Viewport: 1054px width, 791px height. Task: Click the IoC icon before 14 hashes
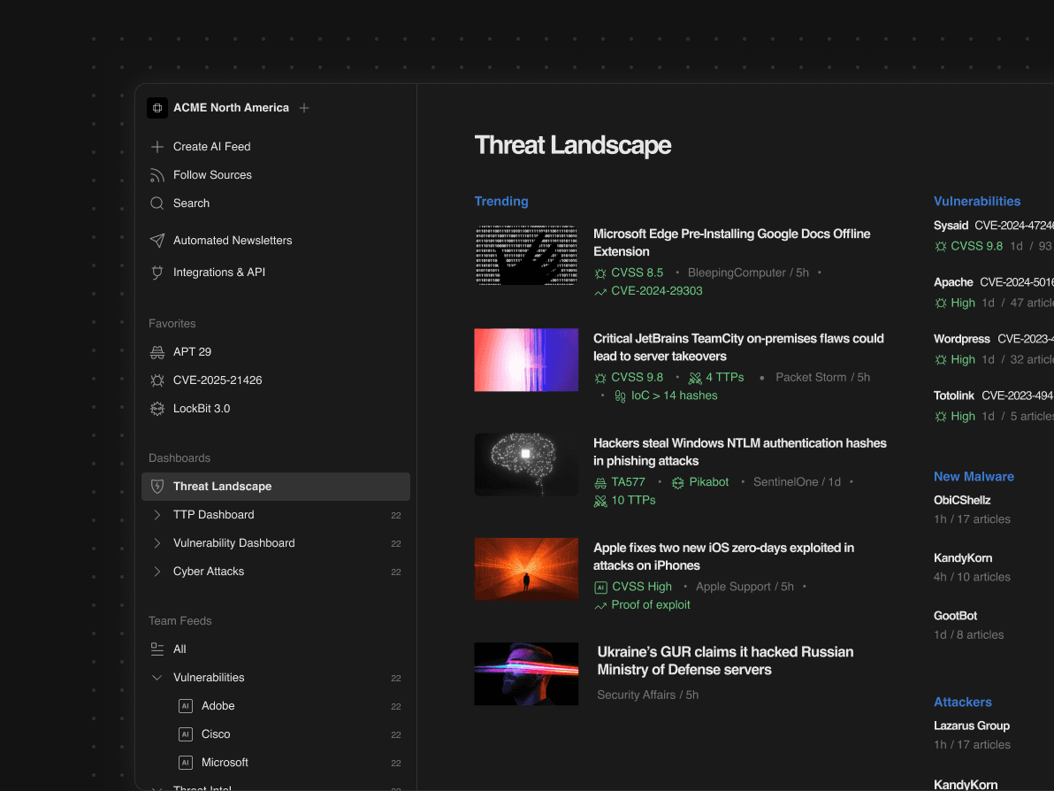pos(621,396)
